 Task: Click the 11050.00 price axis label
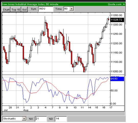tap(116, 71)
